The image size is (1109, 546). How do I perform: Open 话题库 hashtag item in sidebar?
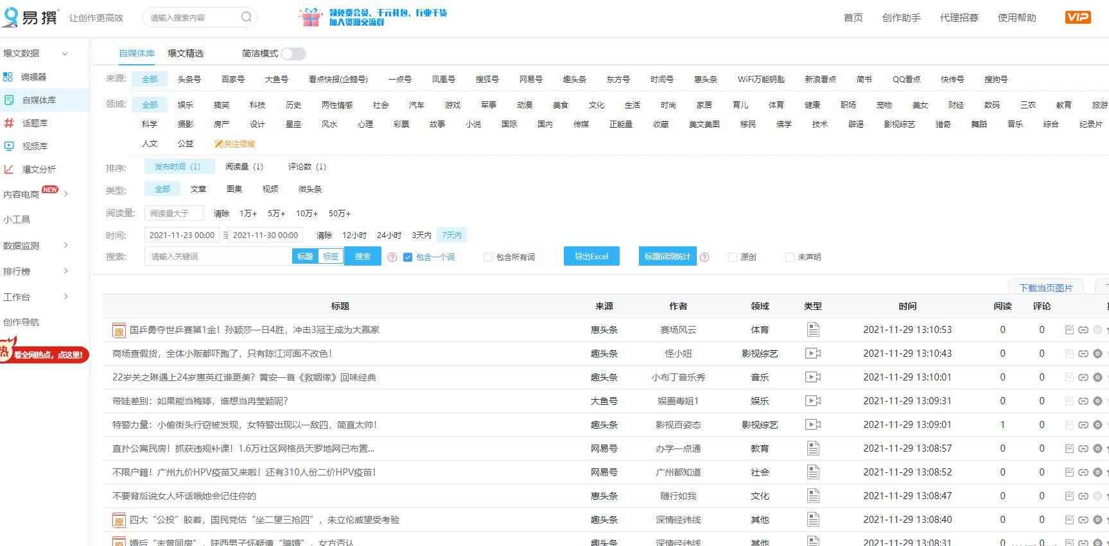pyautogui.click(x=35, y=123)
